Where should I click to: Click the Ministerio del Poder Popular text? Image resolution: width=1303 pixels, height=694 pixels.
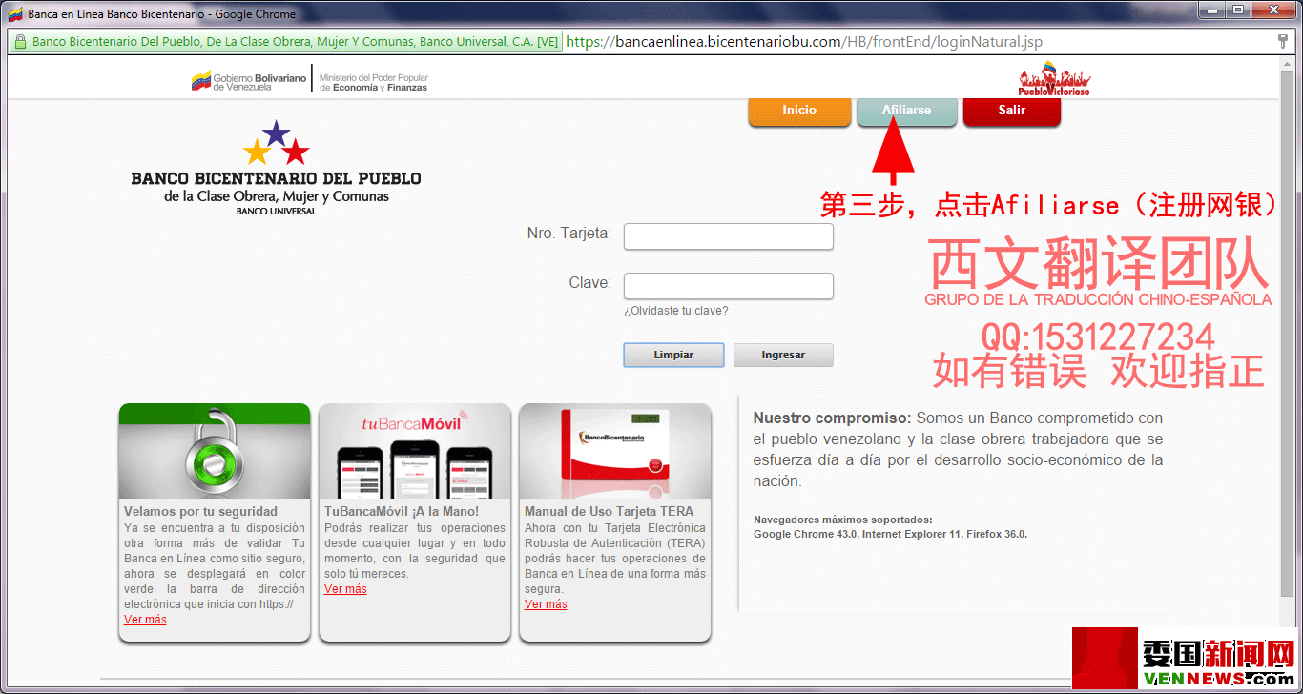point(374,83)
